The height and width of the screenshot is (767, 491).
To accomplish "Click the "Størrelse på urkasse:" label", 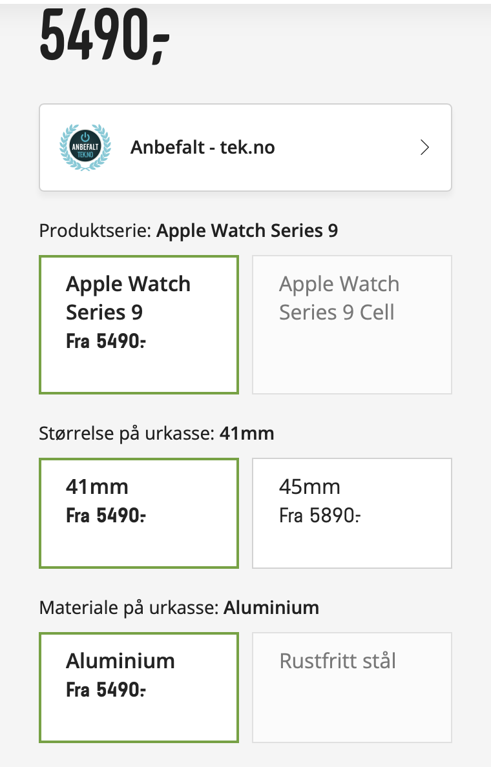I will (x=127, y=433).
